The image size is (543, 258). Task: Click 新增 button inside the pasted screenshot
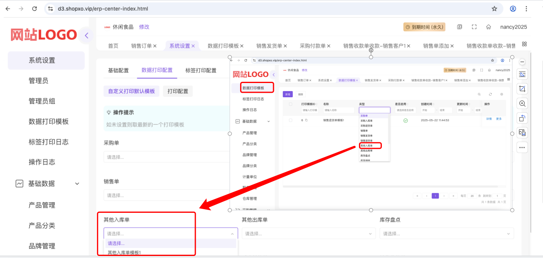pos(288,94)
